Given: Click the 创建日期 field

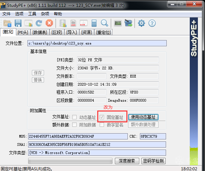Looking at the screenshot, I should (118, 84).
